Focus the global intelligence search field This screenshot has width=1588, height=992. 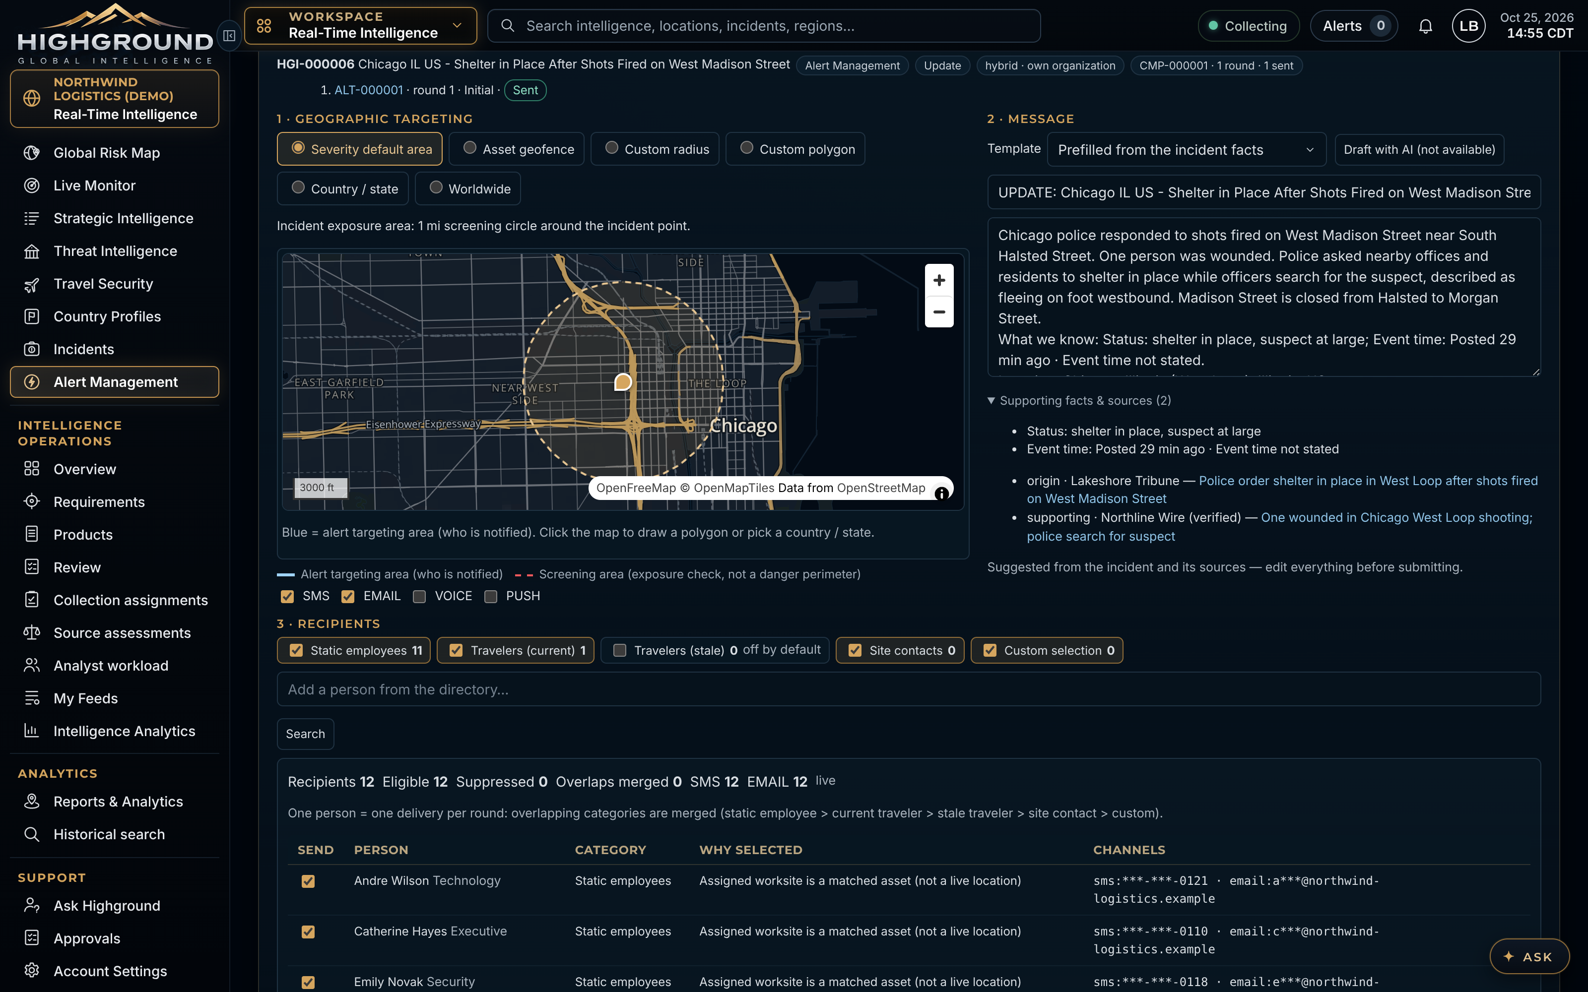pos(764,26)
